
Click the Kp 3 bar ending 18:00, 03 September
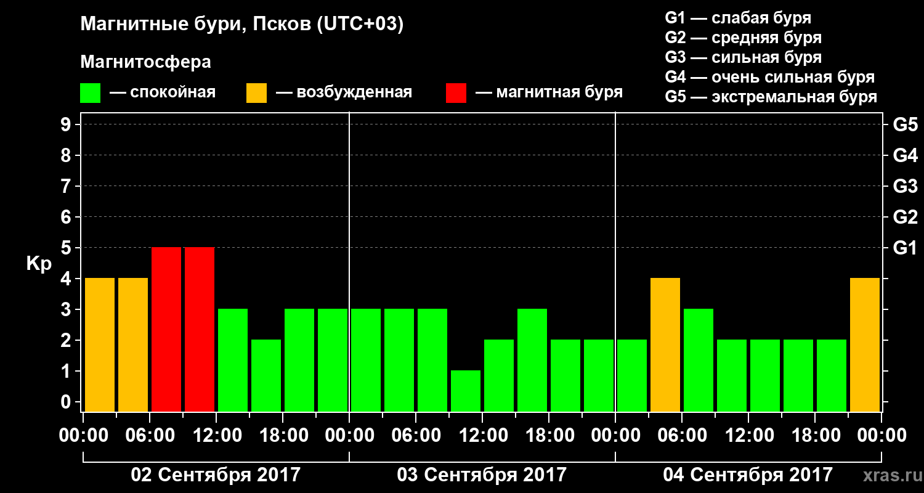[532, 360]
